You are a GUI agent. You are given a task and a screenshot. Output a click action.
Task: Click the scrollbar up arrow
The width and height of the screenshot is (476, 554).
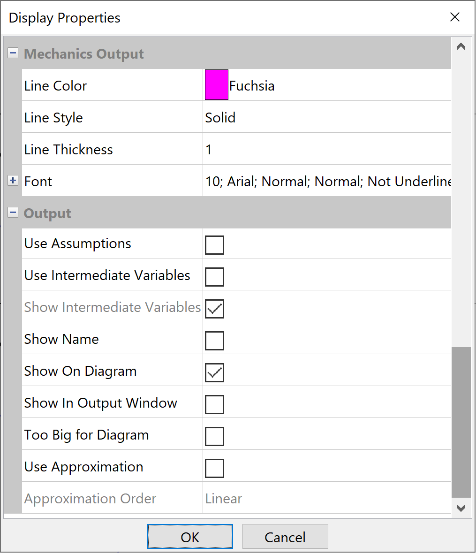461,47
